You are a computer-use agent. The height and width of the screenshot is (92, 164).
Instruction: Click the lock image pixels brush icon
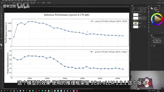coord(136,12)
